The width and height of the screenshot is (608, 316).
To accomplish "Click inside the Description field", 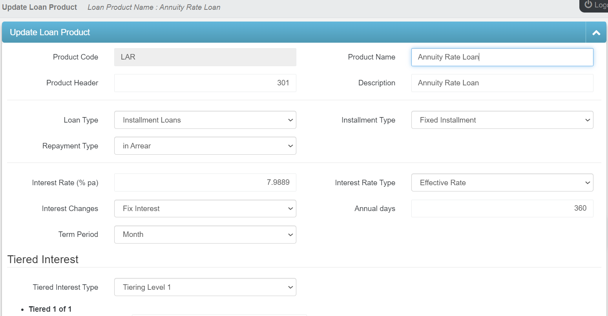I will 502,83.
